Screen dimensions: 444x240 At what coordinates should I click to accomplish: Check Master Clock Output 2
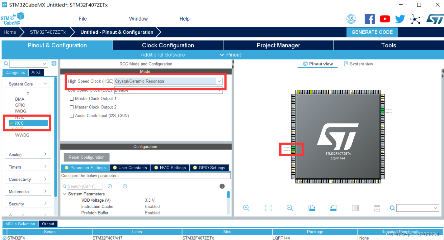[72, 107]
